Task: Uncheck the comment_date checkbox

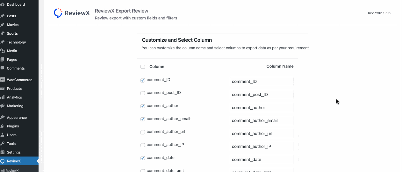Action: (x=143, y=158)
